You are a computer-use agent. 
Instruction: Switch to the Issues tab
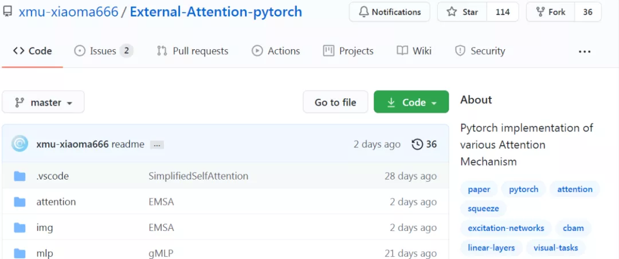(x=103, y=51)
